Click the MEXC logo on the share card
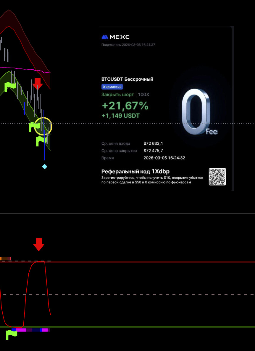 115,37
